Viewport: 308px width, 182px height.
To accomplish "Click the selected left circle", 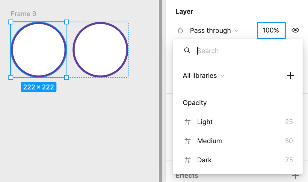I will pyautogui.click(x=39, y=50).
